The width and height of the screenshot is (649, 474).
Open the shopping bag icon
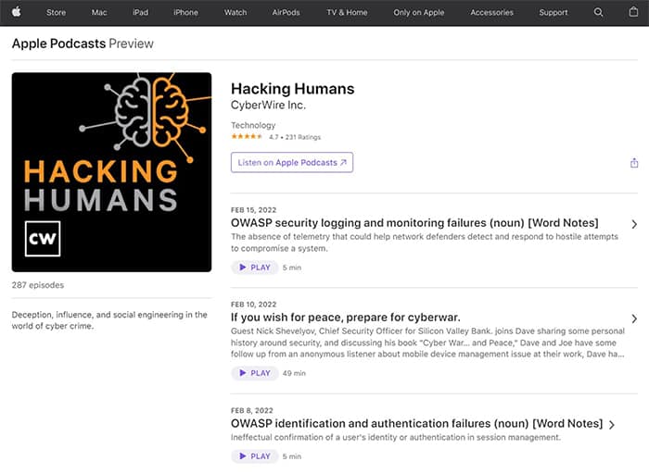[x=633, y=12]
